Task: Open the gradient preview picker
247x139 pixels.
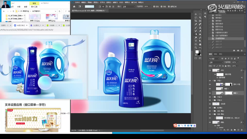Action: [90, 6]
